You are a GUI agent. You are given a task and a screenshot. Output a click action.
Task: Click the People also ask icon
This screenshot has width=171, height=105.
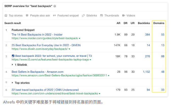(x=27, y=15)
